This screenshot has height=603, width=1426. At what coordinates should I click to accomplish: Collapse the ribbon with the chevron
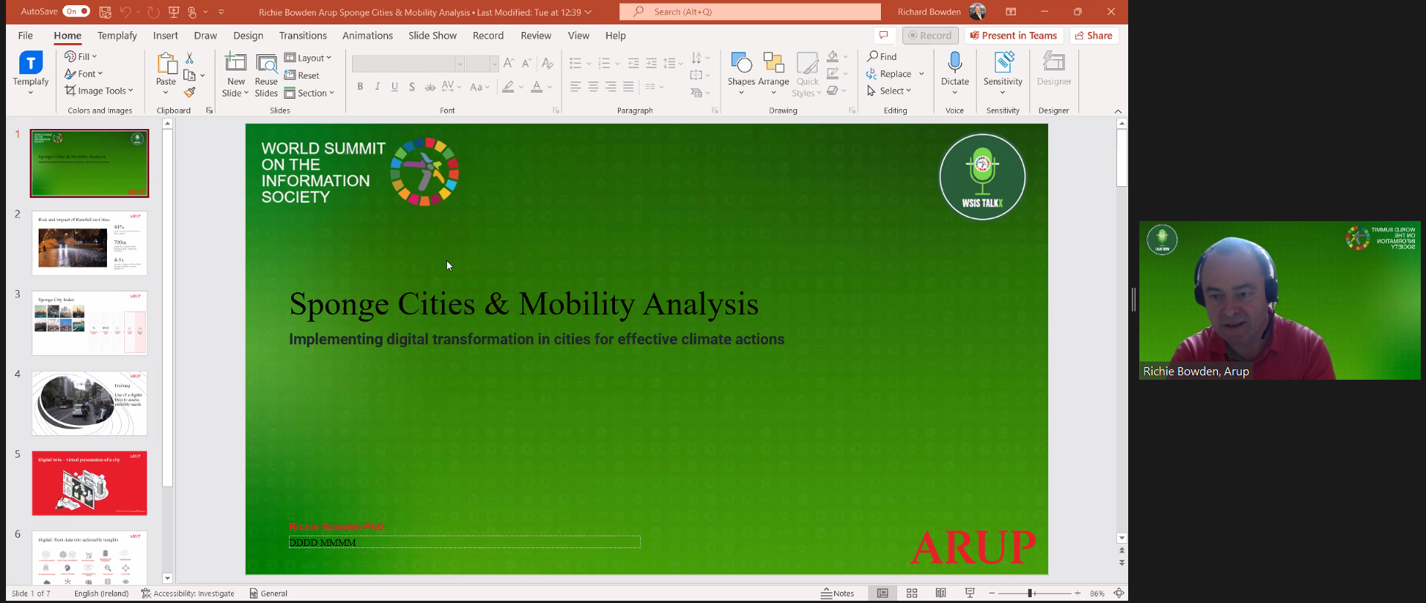(x=1118, y=111)
